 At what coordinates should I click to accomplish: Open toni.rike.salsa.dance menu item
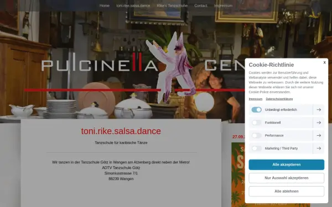[x=133, y=6]
